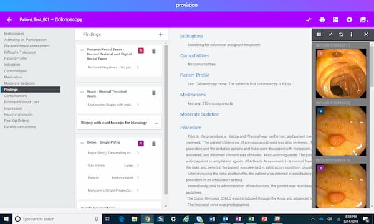Delete the Colon Single Polyp finding

coord(154,144)
